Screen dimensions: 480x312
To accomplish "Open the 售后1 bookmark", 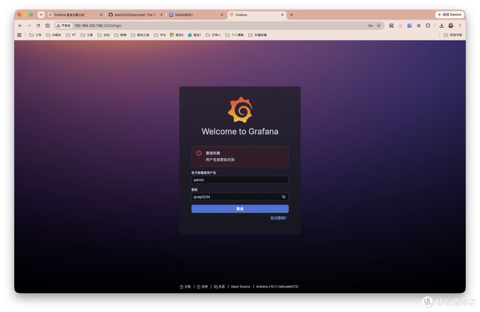I will [195, 35].
